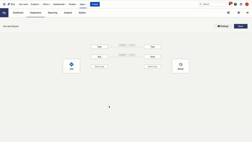Open the red user avatar menu
The width and height of the screenshot is (252, 142).
tap(247, 4)
